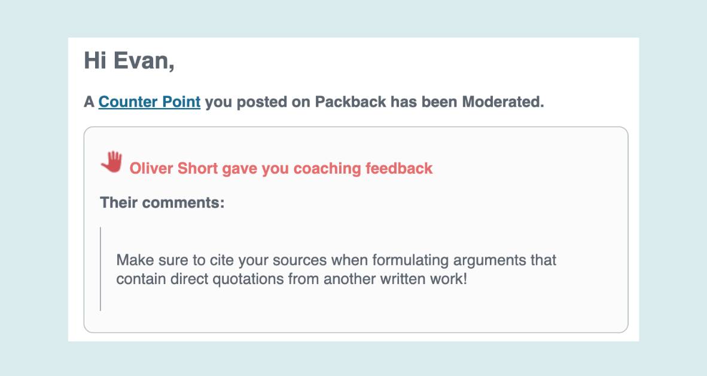The width and height of the screenshot is (707, 376).
Task: Click the comment line starting contain direct
Action: pos(291,279)
